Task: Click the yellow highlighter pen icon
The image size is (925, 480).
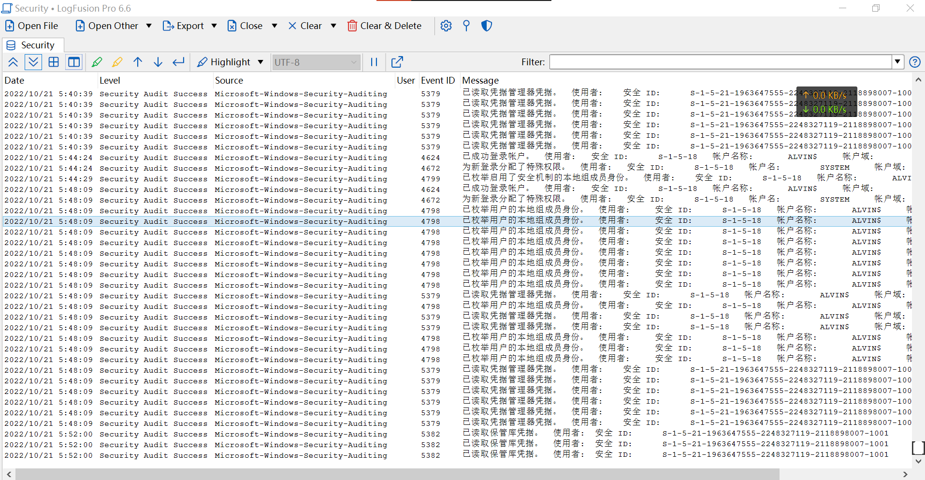Action: coord(117,62)
